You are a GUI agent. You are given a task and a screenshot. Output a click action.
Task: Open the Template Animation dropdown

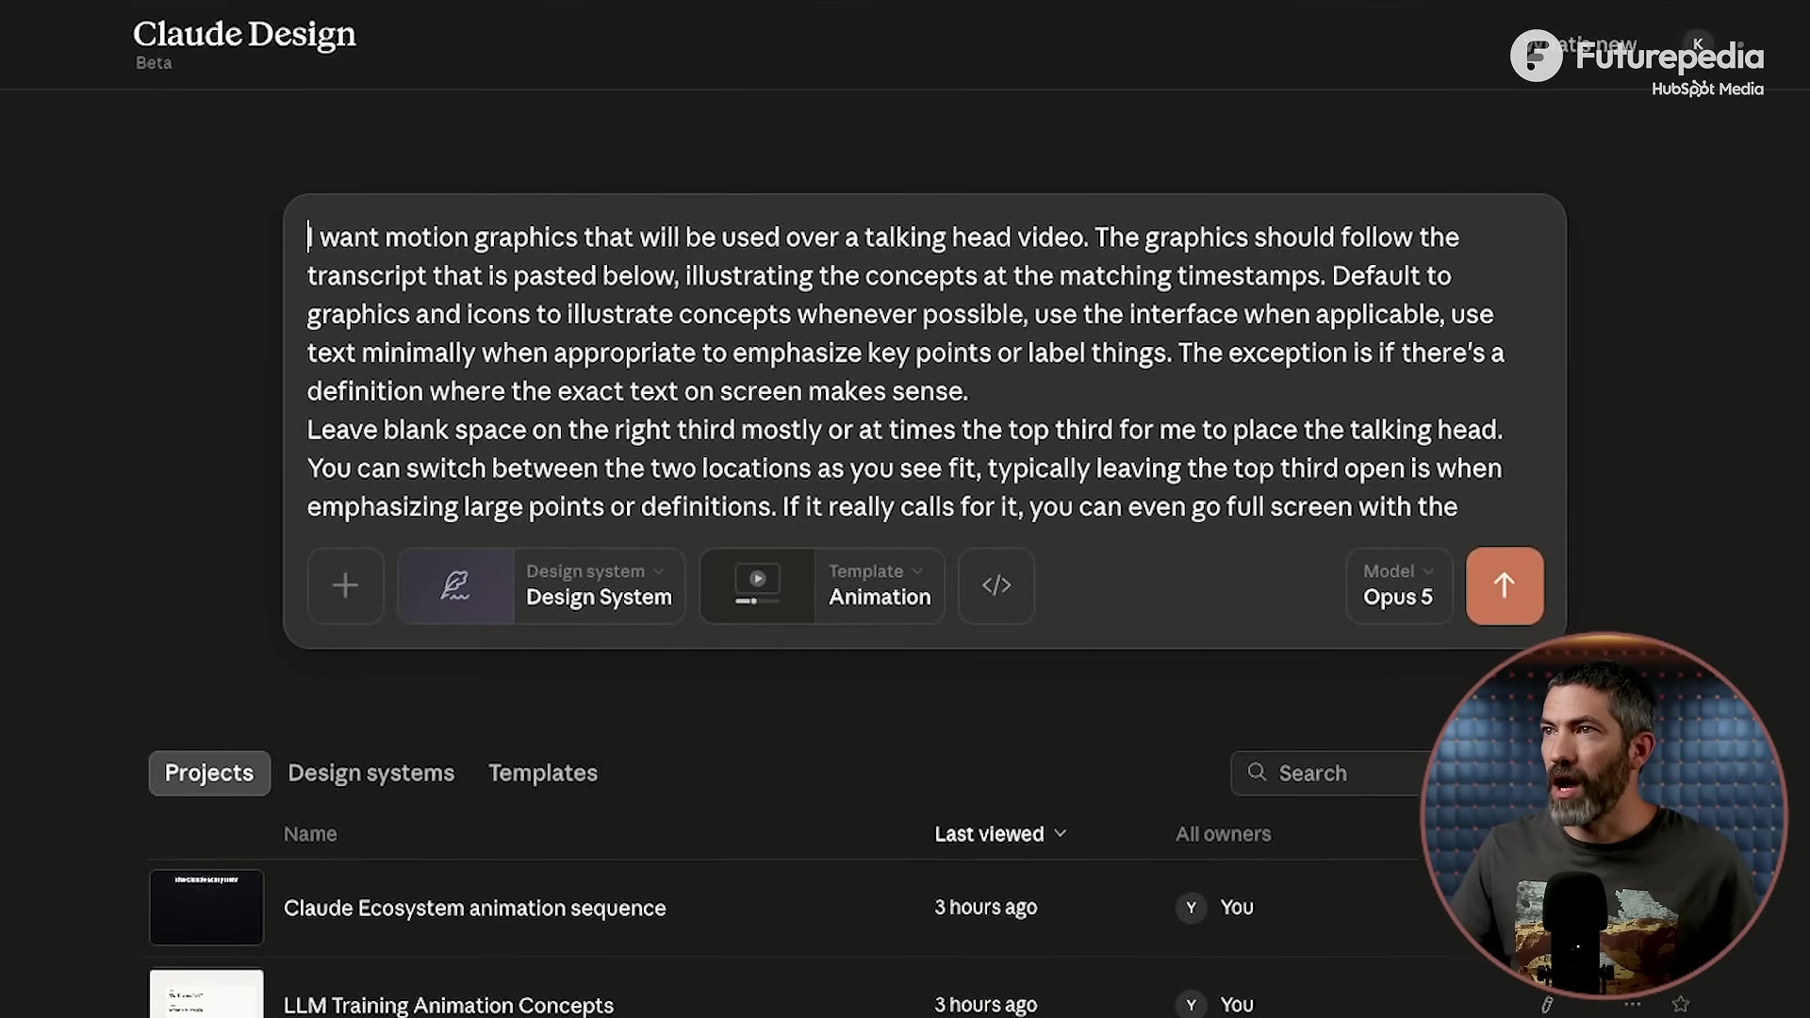[x=879, y=585]
